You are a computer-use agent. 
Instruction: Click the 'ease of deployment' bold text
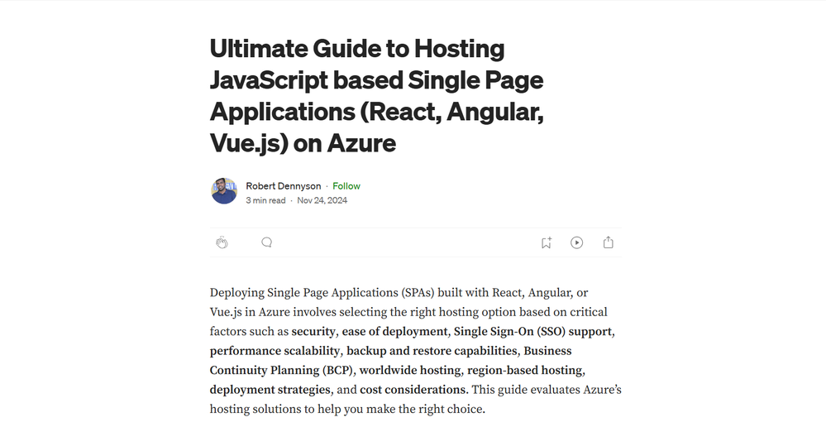point(394,332)
